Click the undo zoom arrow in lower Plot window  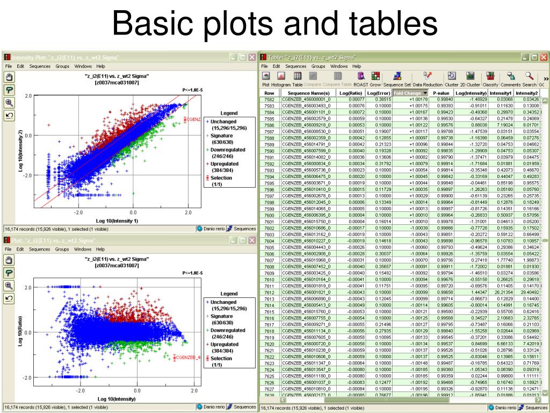click(9, 298)
